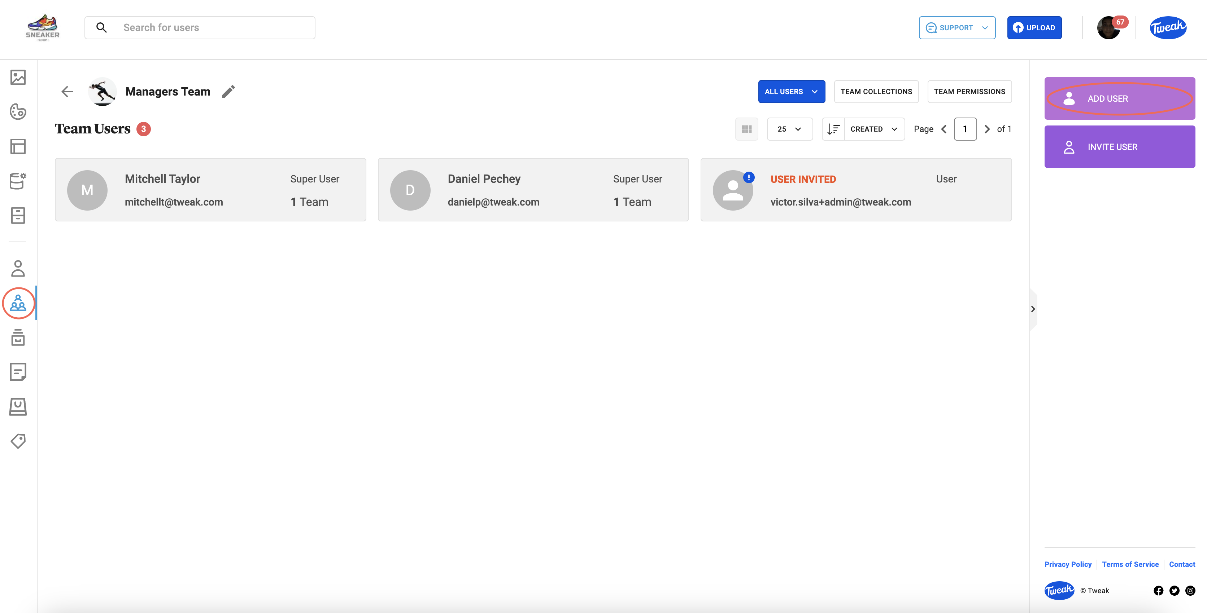The height and width of the screenshot is (613, 1207).
Task: Click the pencil icon to edit team name
Action: tap(228, 92)
